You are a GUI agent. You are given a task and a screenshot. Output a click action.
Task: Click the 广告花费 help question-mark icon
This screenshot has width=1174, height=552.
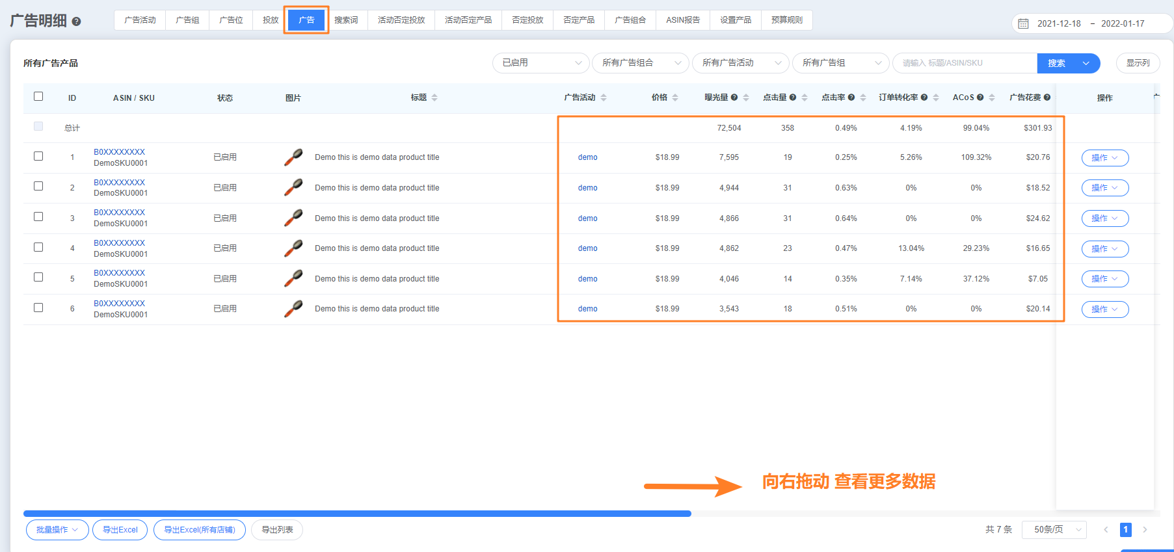tap(1047, 98)
